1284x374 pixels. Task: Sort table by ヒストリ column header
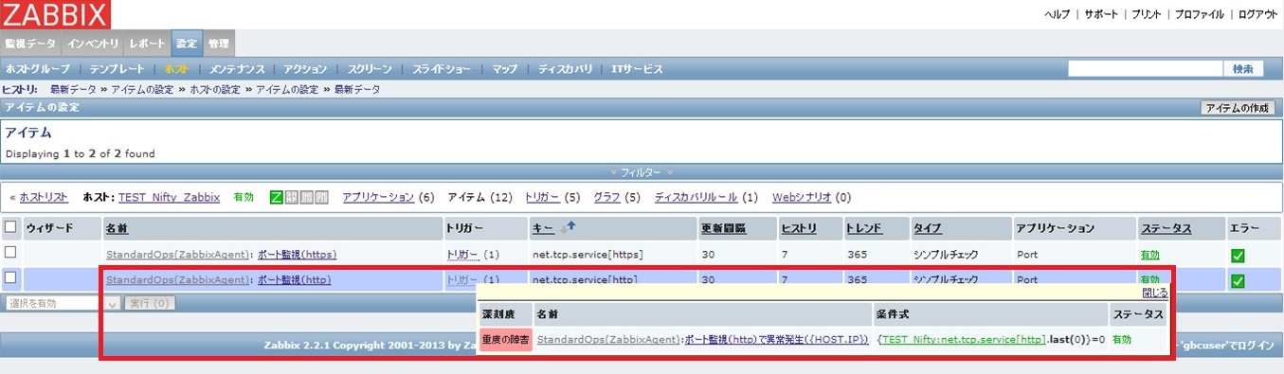(799, 228)
